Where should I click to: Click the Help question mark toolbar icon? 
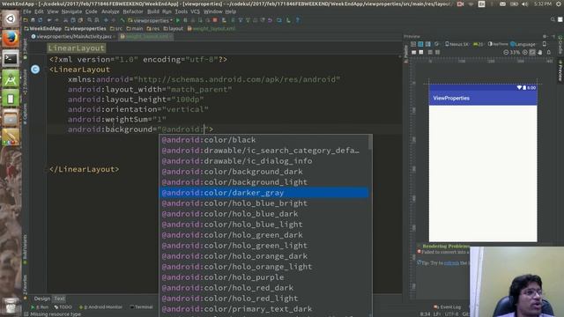298,20
